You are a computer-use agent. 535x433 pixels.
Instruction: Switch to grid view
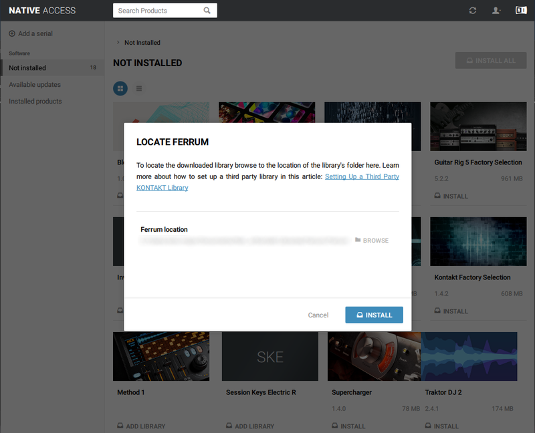[x=120, y=89]
